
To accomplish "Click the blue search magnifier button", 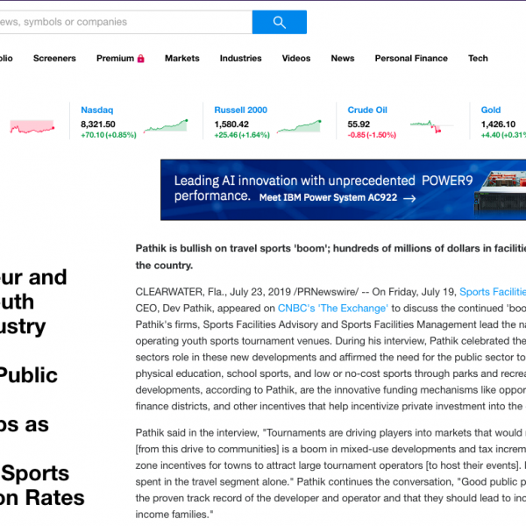I will 279,22.
